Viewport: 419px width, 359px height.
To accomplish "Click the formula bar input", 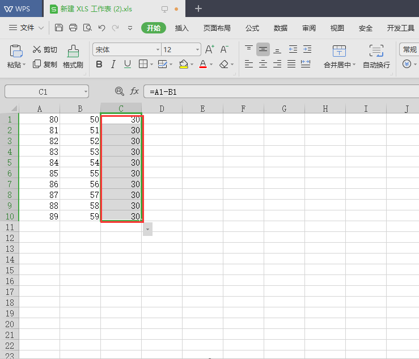I will coord(281,92).
